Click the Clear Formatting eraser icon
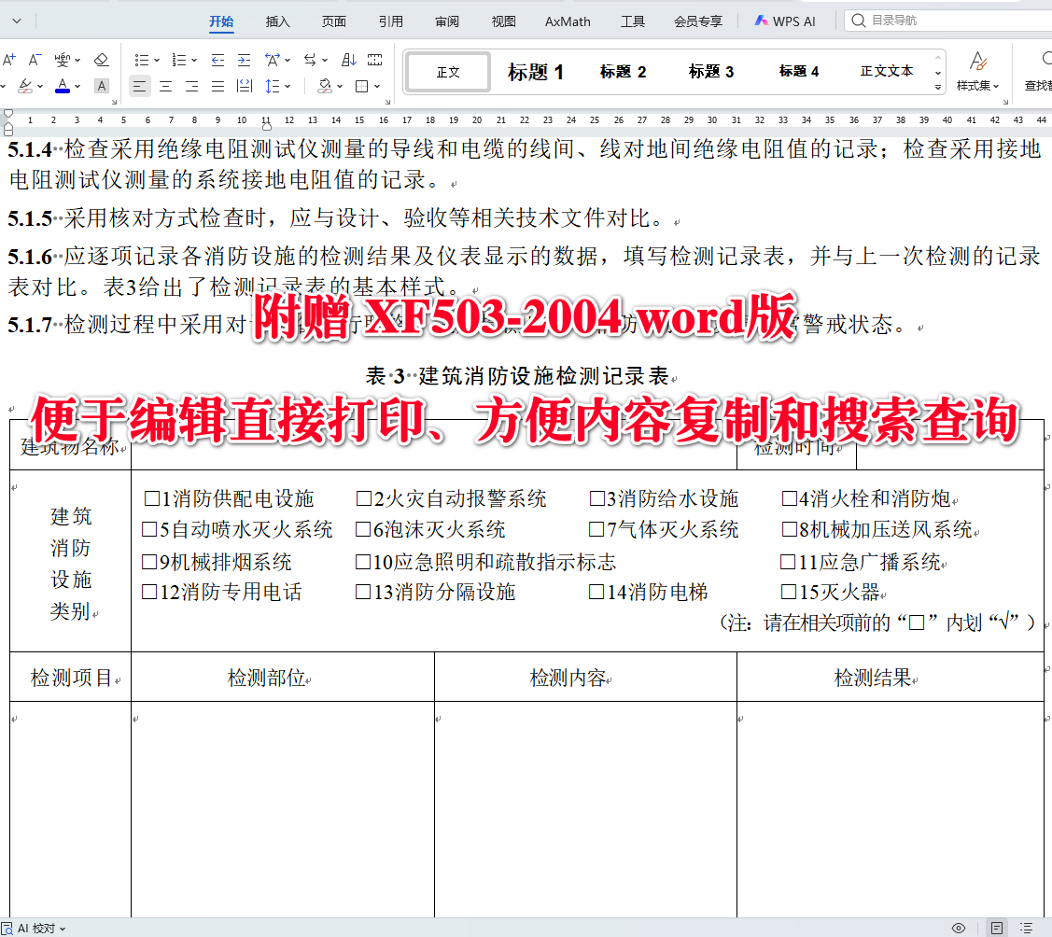The height and width of the screenshot is (937, 1052). [101, 59]
